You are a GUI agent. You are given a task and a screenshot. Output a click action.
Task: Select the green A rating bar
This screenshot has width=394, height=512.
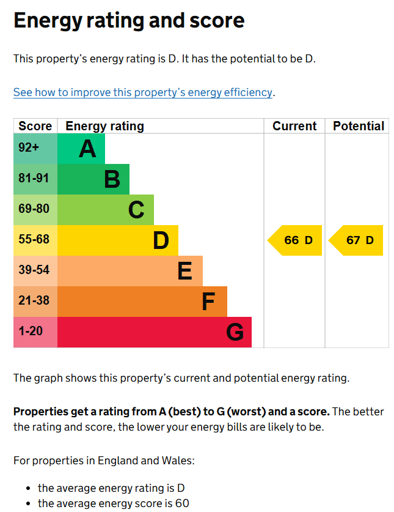(81, 149)
